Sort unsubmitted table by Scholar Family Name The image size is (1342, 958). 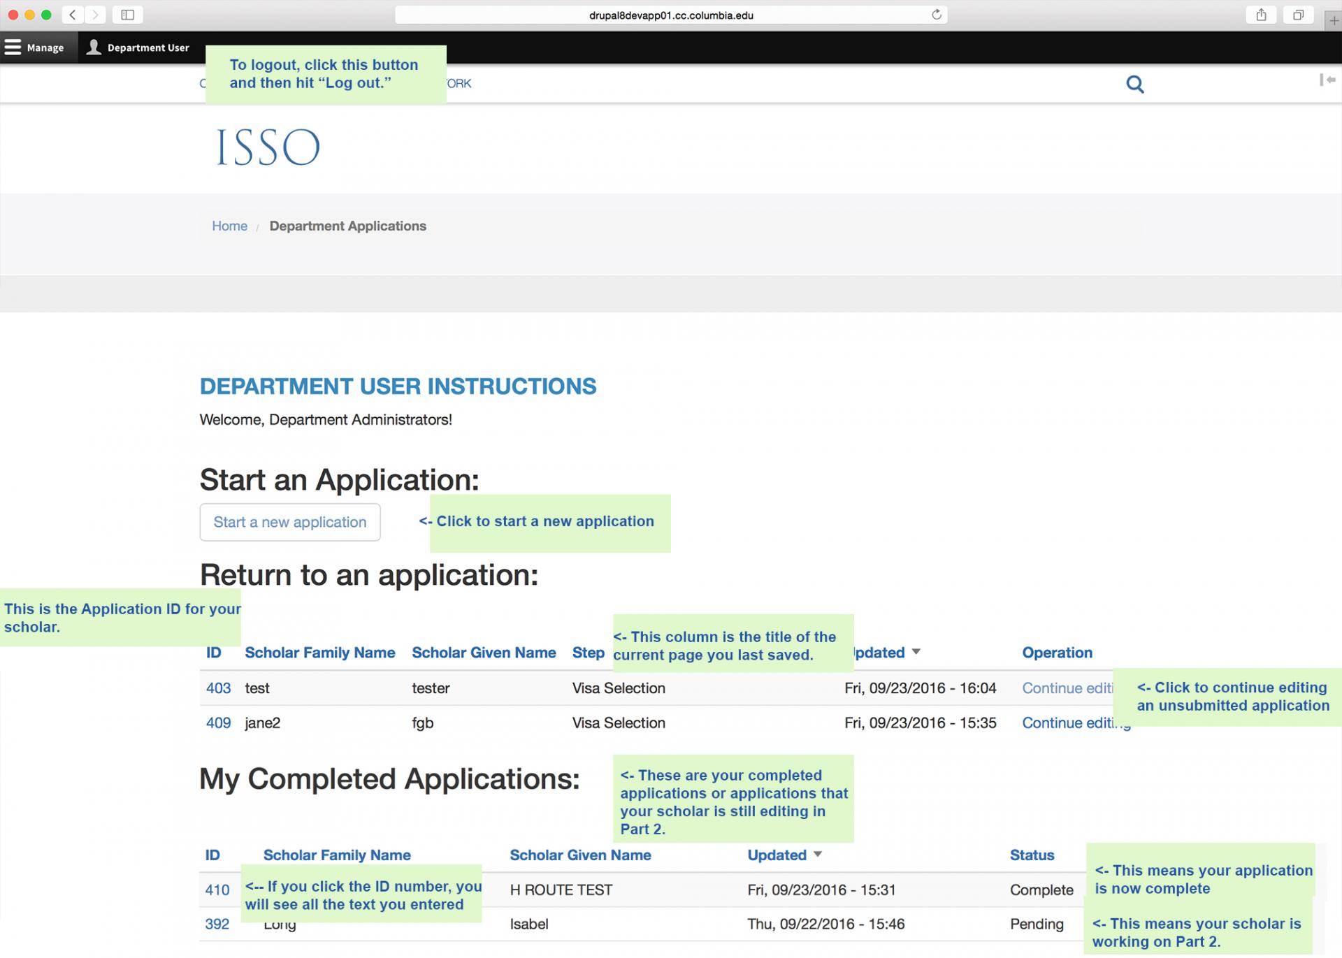click(319, 653)
